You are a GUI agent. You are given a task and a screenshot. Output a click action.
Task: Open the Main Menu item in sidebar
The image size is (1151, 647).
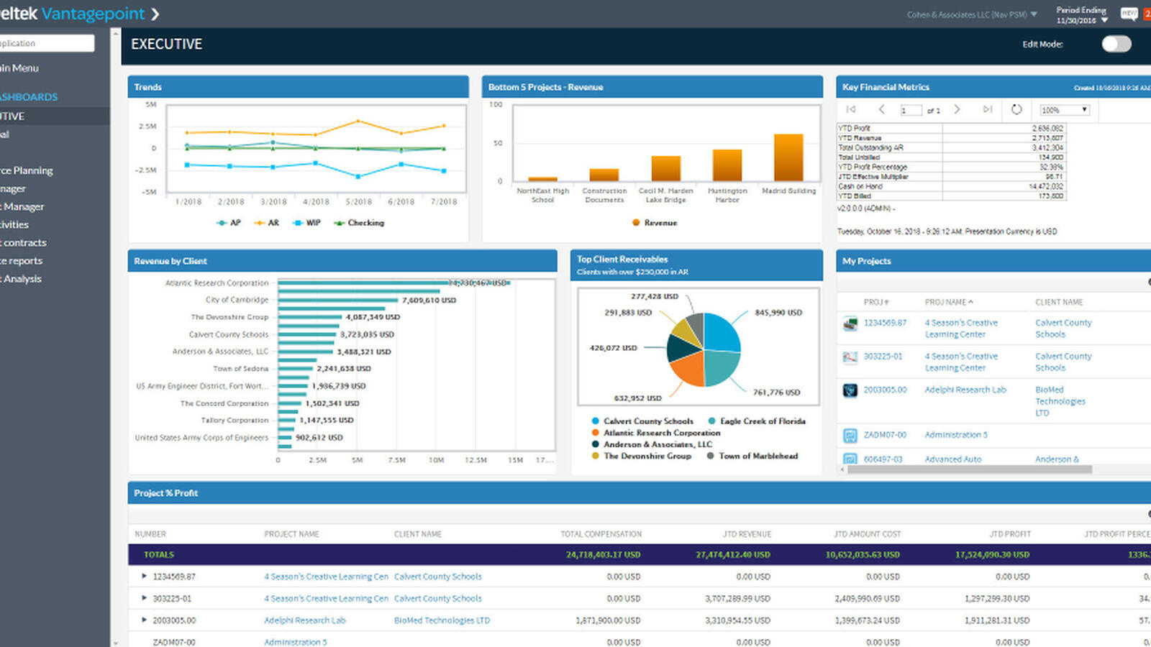19,68
